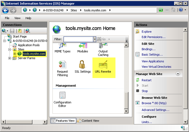Click the Edit Permissions link
189x132 pixels.
point(154,37)
